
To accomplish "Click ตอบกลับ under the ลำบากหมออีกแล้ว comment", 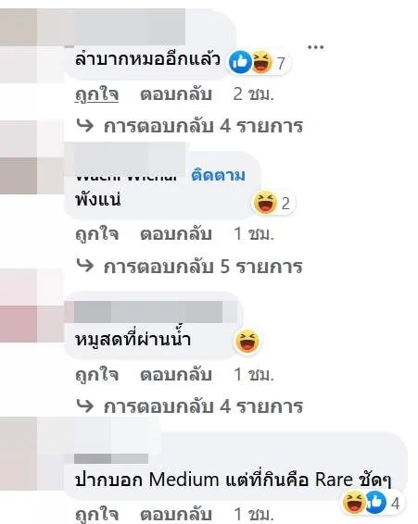I will [176, 94].
